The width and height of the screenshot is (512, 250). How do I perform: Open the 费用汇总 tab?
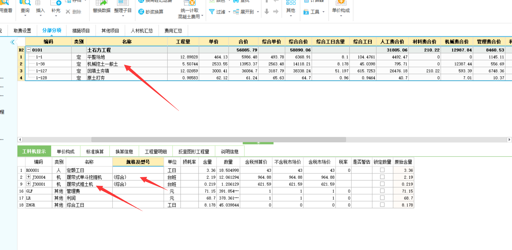173,31
